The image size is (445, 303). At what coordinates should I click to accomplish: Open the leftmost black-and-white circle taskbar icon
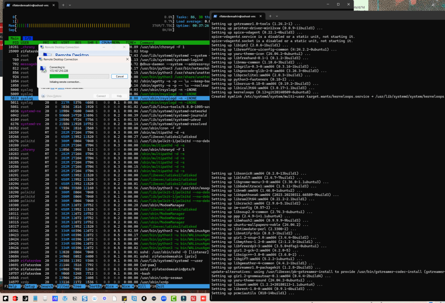(x=6, y=299)
